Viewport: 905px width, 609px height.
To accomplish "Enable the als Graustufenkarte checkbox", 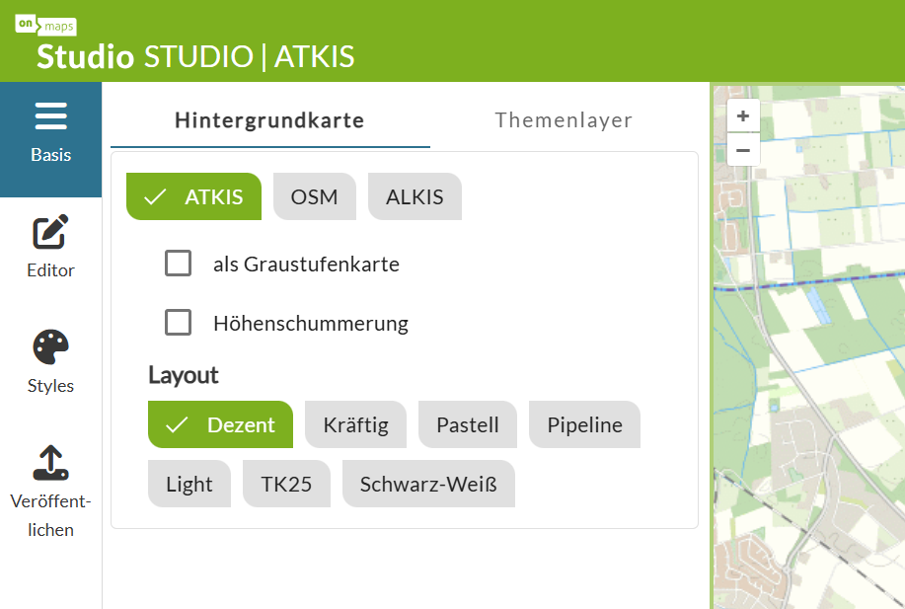I will [x=179, y=264].
